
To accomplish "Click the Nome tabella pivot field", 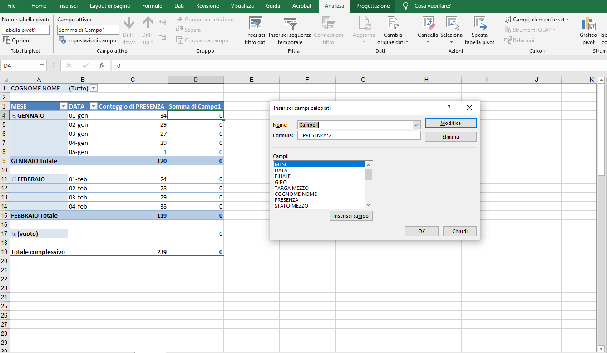I will 26,30.
